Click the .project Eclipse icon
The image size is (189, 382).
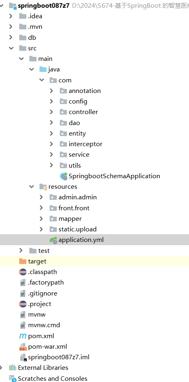(23, 304)
